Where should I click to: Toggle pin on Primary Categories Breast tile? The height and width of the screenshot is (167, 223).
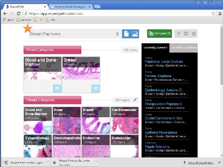point(106,130)
